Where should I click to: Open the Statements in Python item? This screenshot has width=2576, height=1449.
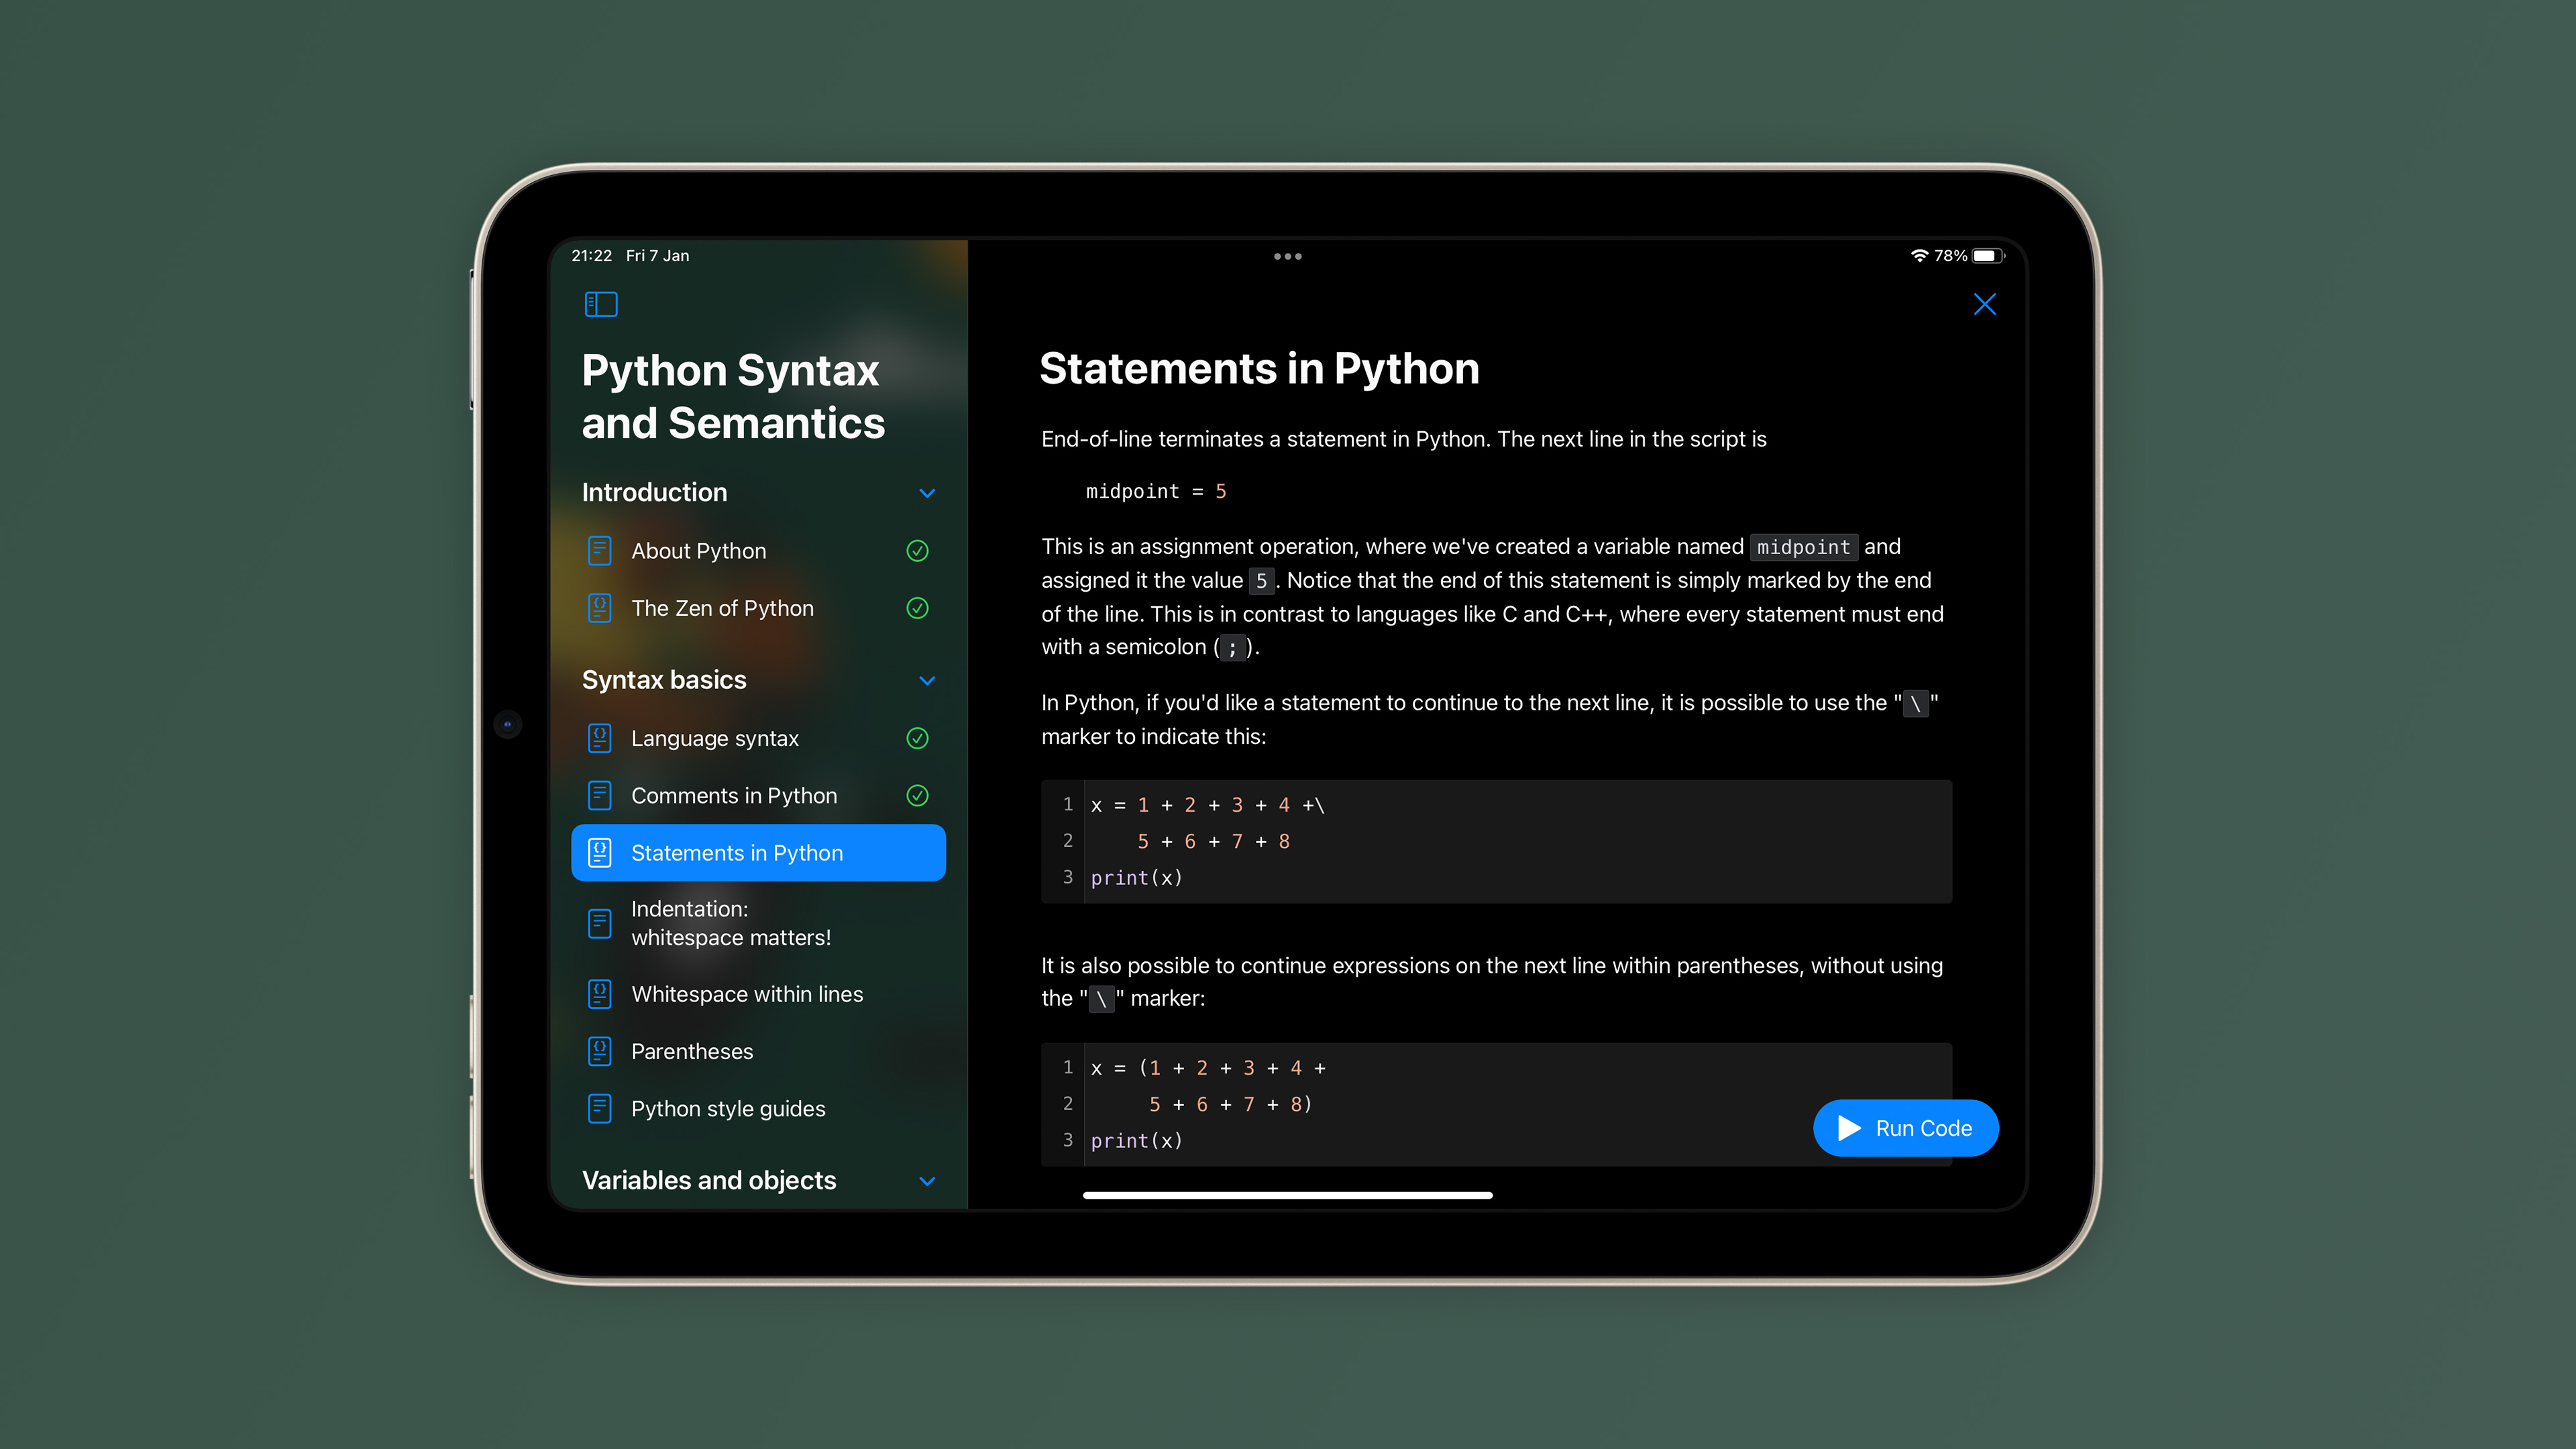pyautogui.click(x=737, y=853)
